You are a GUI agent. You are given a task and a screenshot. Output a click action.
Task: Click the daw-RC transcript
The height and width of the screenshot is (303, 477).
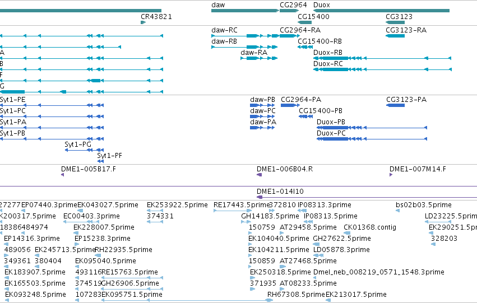tap(245, 36)
